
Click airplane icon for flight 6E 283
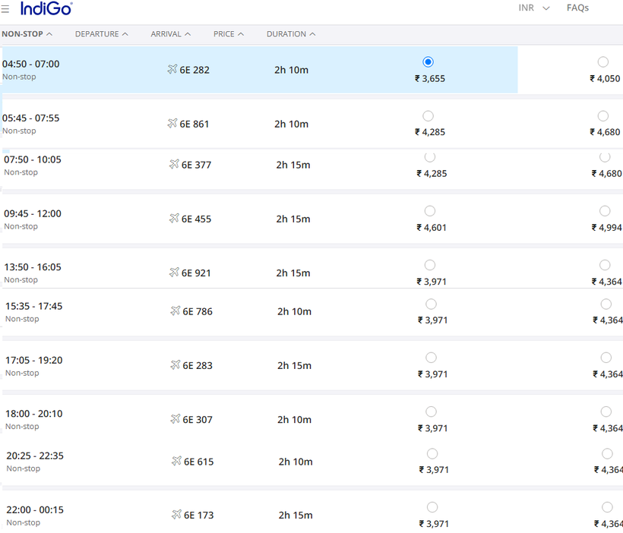[176, 365]
